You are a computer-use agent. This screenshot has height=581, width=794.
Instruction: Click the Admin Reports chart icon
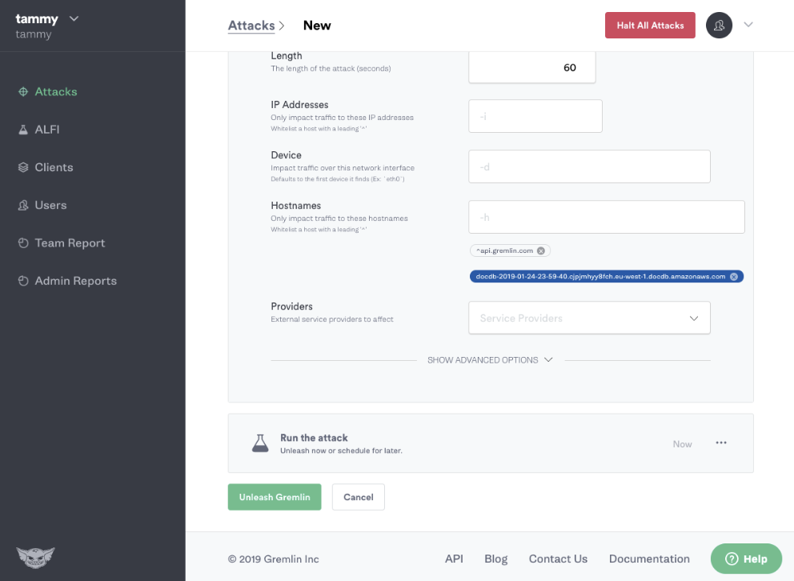[23, 281]
